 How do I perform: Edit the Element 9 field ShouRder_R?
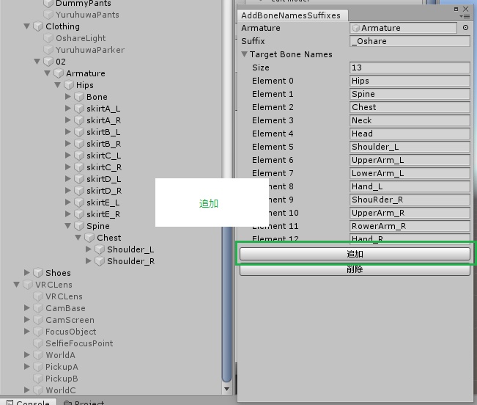(410, 200)
